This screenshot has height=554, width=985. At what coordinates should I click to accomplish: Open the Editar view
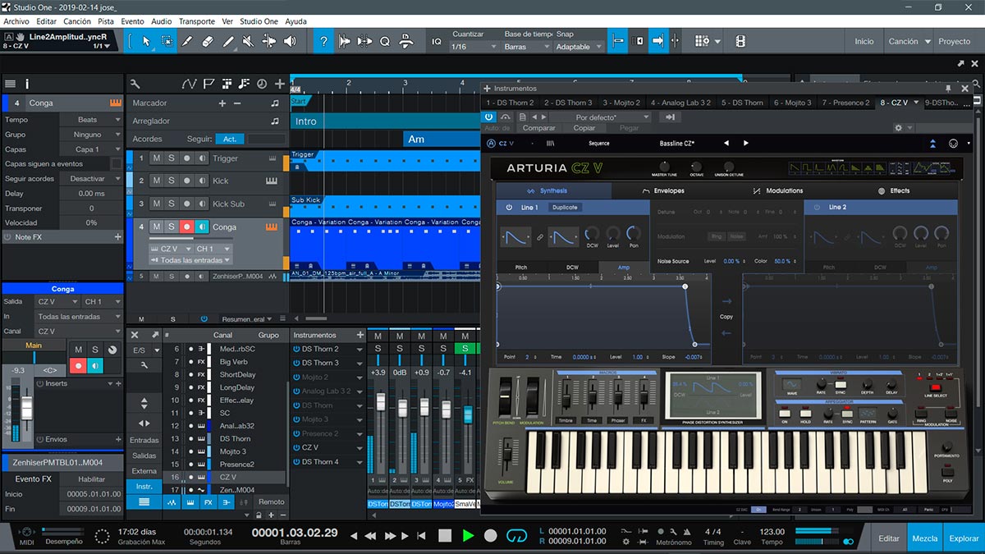(889, 538)
